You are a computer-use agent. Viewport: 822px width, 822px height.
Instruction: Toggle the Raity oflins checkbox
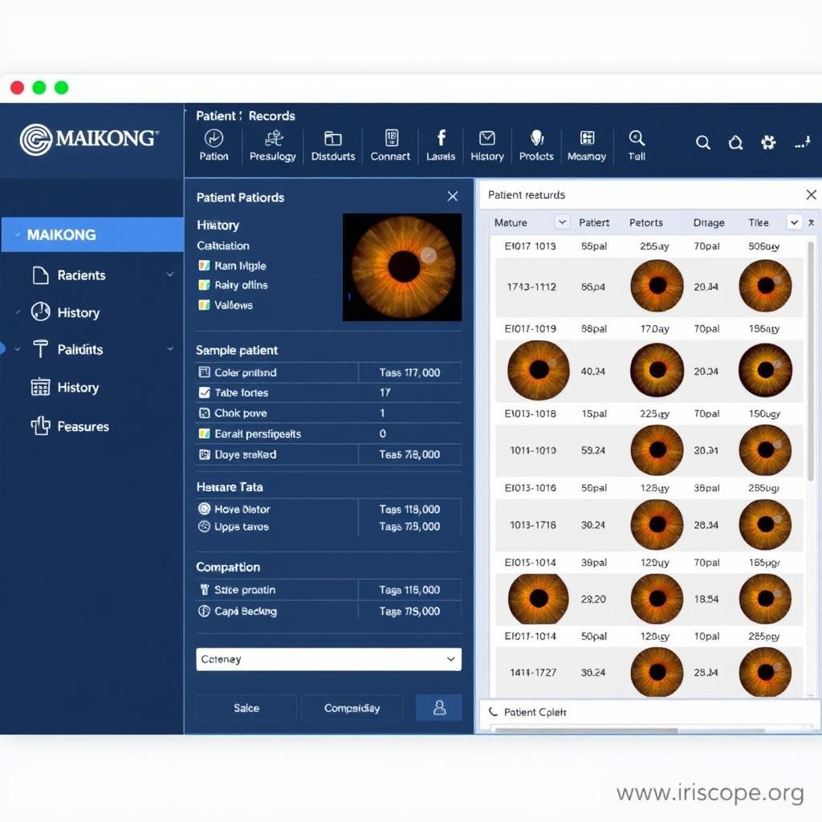204,285
